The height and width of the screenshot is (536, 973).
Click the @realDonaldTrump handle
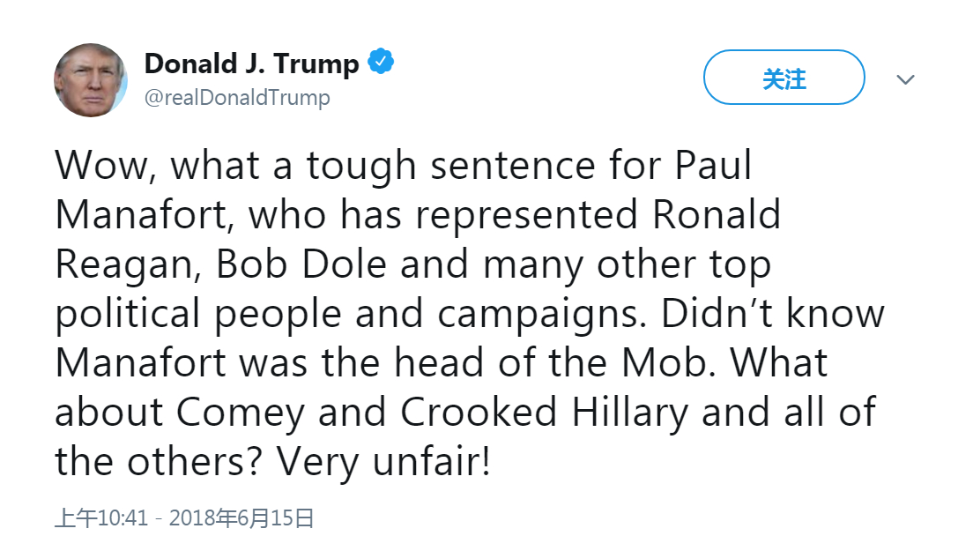[x=237, y=97]
